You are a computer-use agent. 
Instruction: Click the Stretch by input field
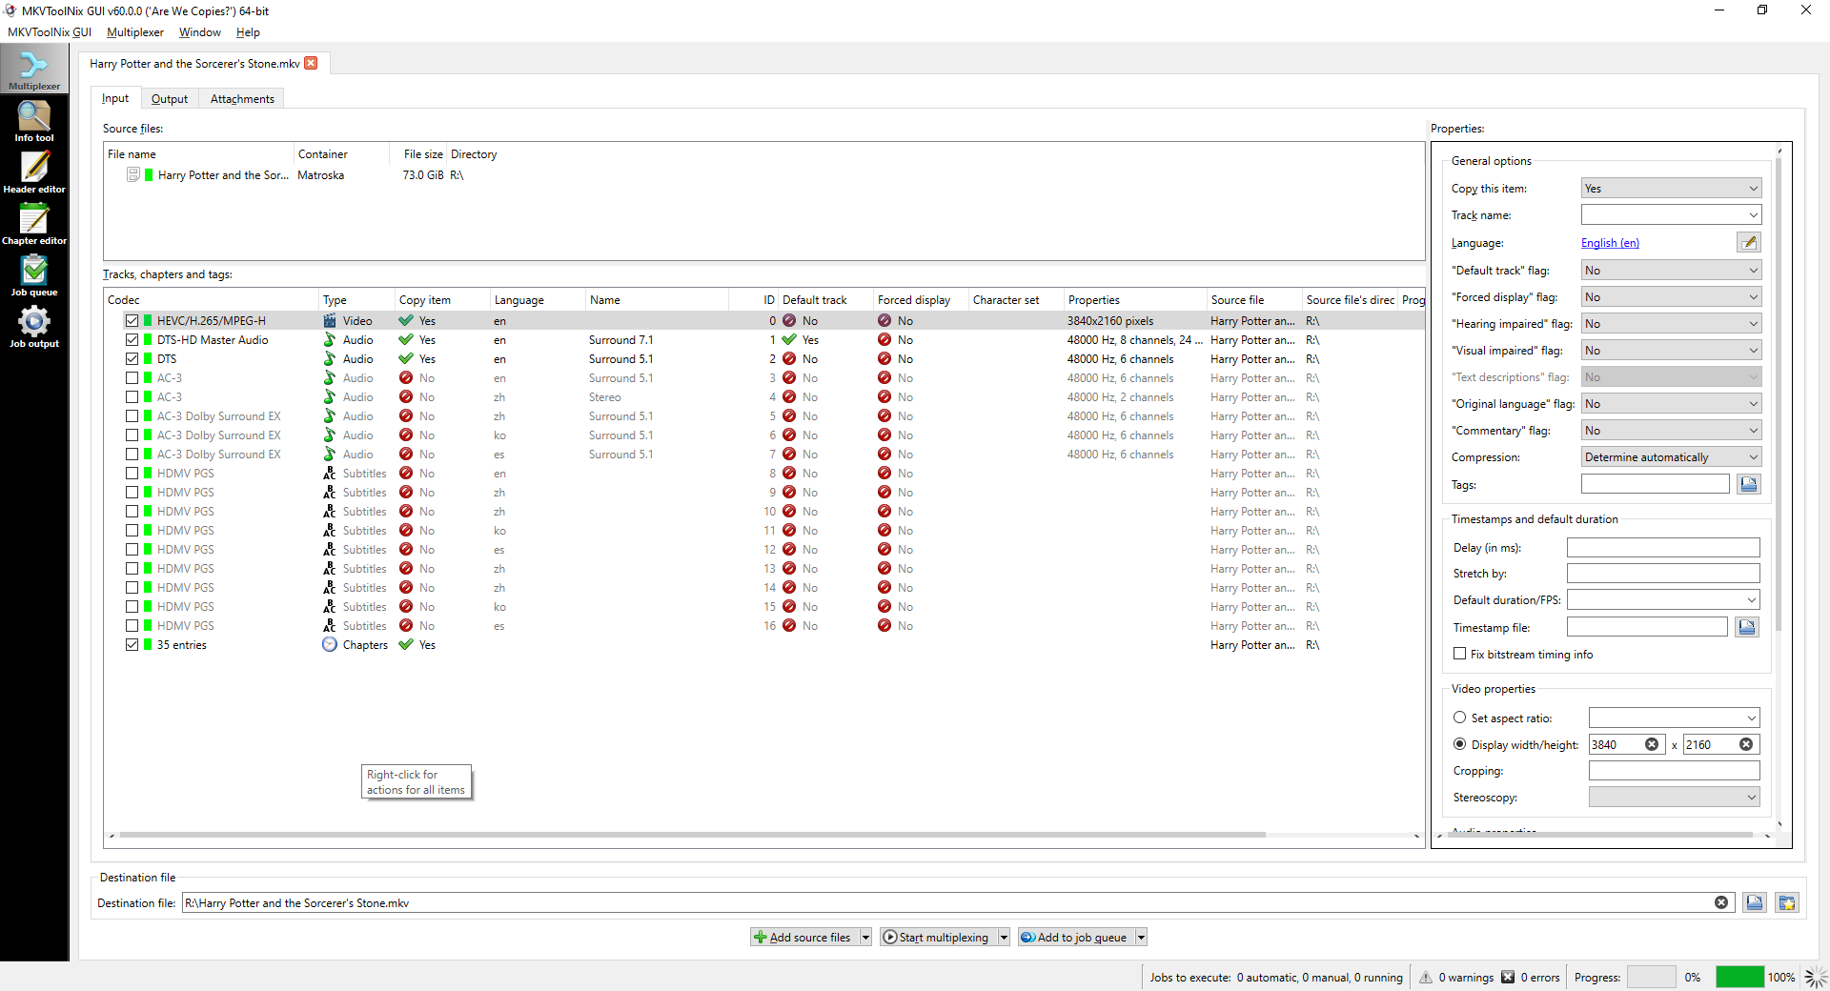coord(1663,574)
